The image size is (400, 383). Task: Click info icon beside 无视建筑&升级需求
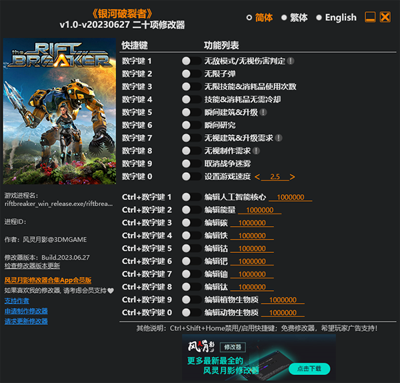point(279,138)
